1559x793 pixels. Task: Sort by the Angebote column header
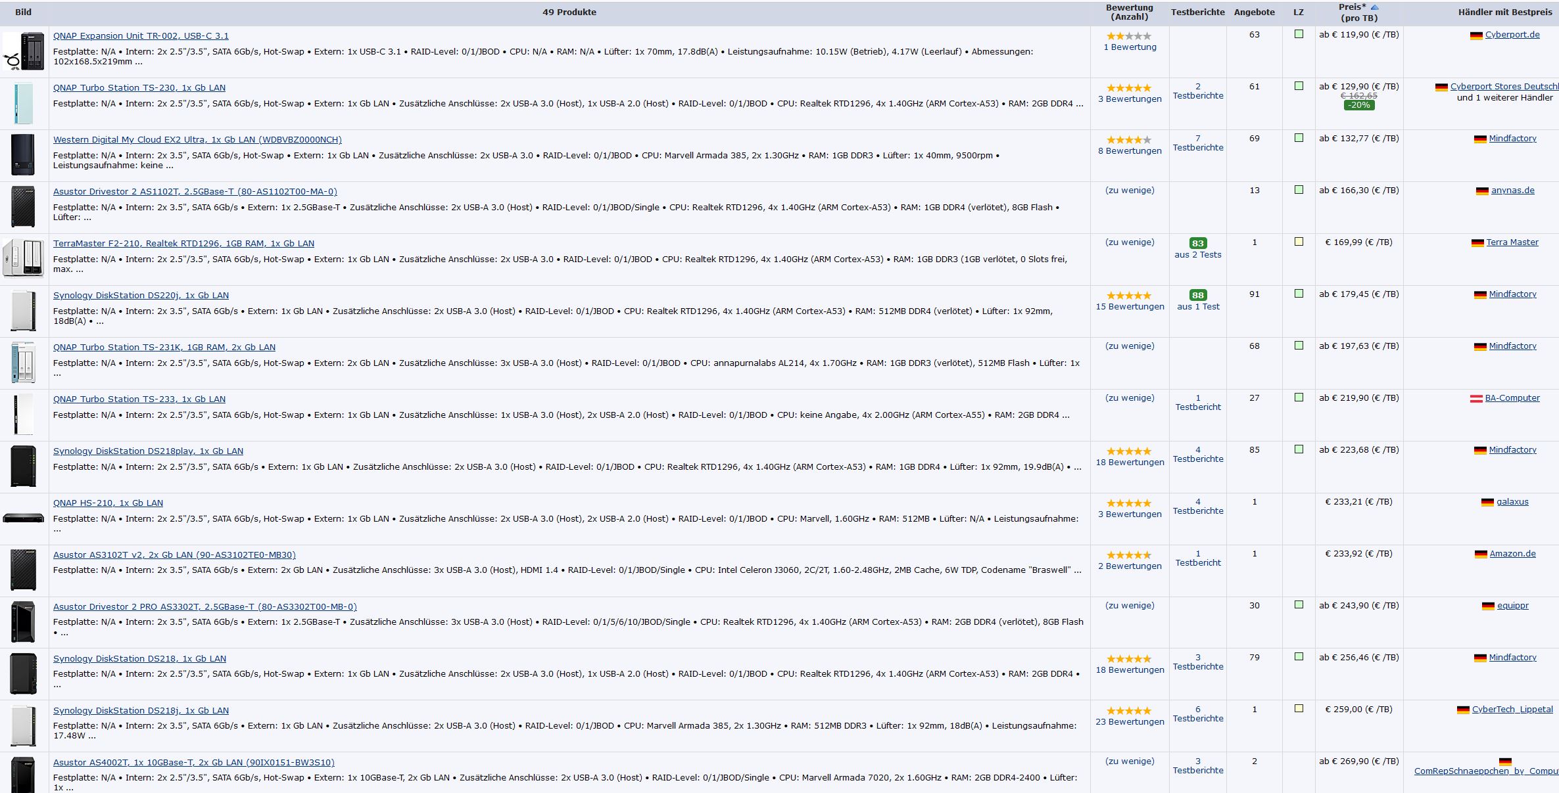click(x=1254, y=12)
